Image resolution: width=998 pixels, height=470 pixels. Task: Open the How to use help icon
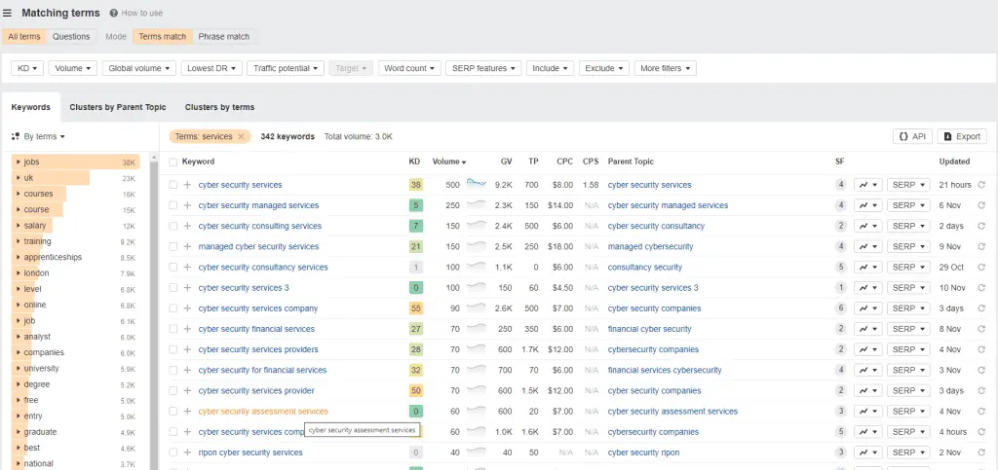[x=114, y=13]
